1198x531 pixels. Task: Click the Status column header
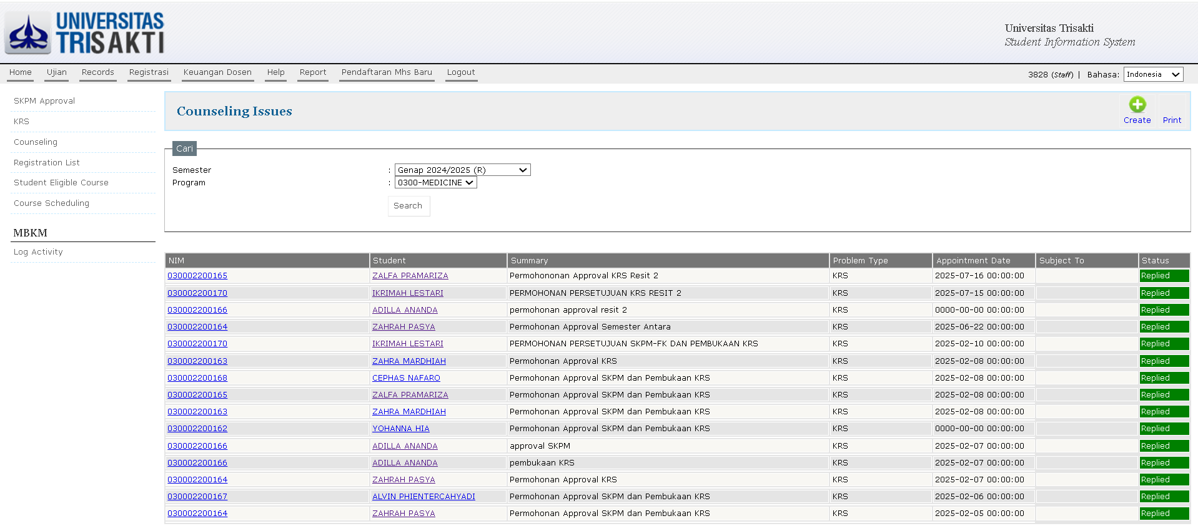coord(1164,261)
